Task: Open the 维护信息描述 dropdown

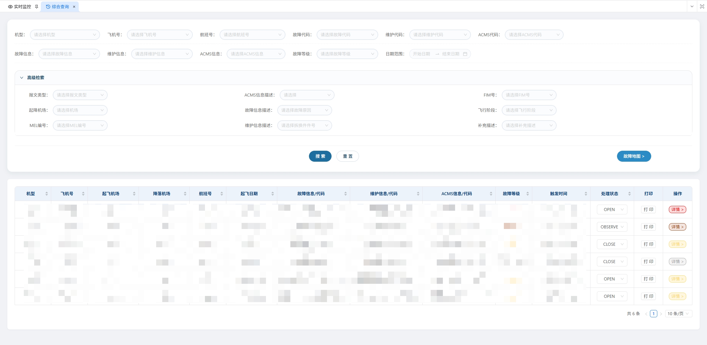Action: coord(305,125)
